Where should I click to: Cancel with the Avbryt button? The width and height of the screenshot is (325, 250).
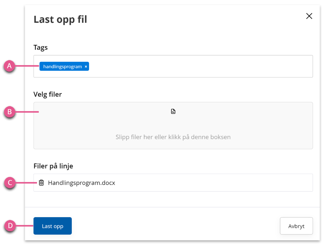(x=296, y=226)
